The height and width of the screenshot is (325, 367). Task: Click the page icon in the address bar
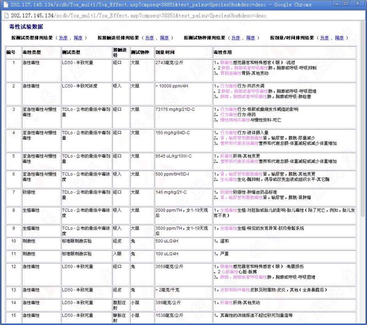6,16
